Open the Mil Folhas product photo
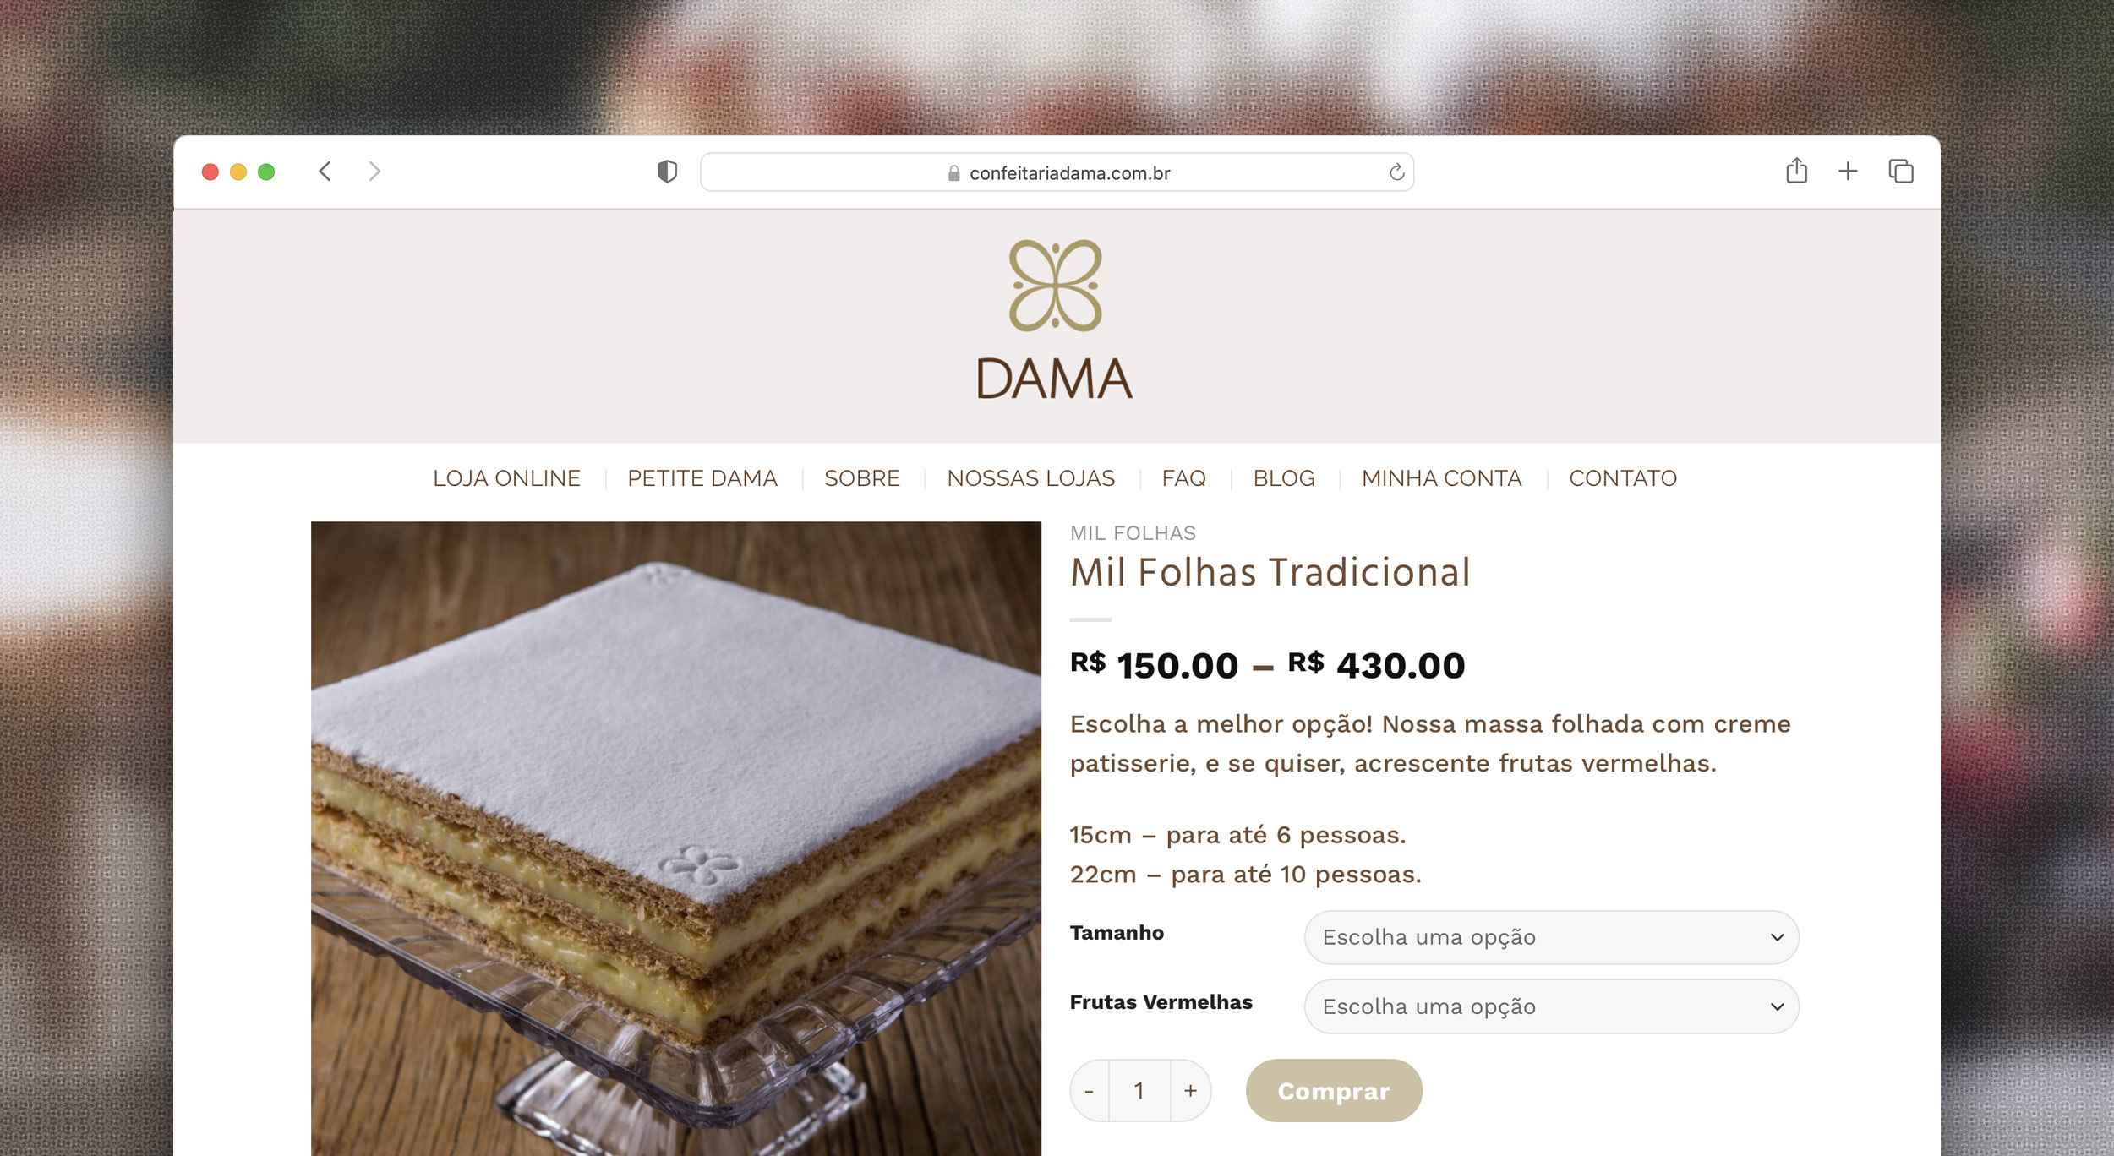Viewport: 2114px width, 1156px height. (x=676, y=838)
